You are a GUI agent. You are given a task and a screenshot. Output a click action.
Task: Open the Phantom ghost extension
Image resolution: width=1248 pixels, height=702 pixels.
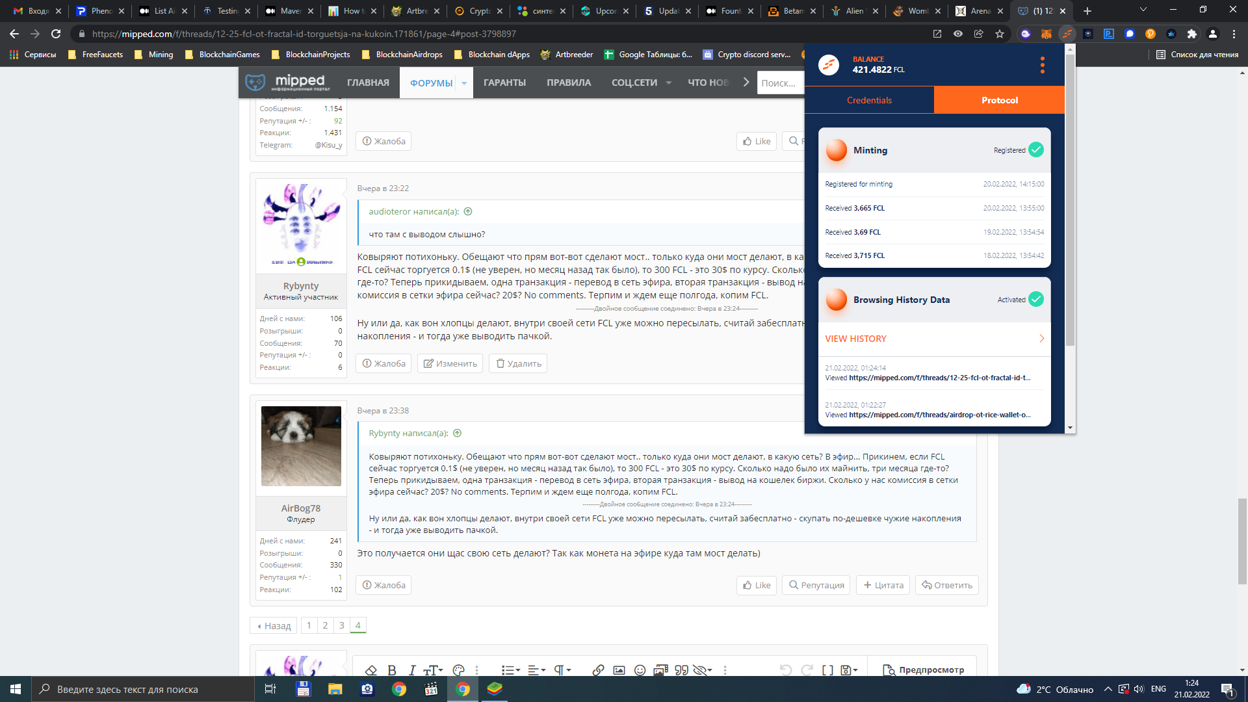click(1026, 34)
